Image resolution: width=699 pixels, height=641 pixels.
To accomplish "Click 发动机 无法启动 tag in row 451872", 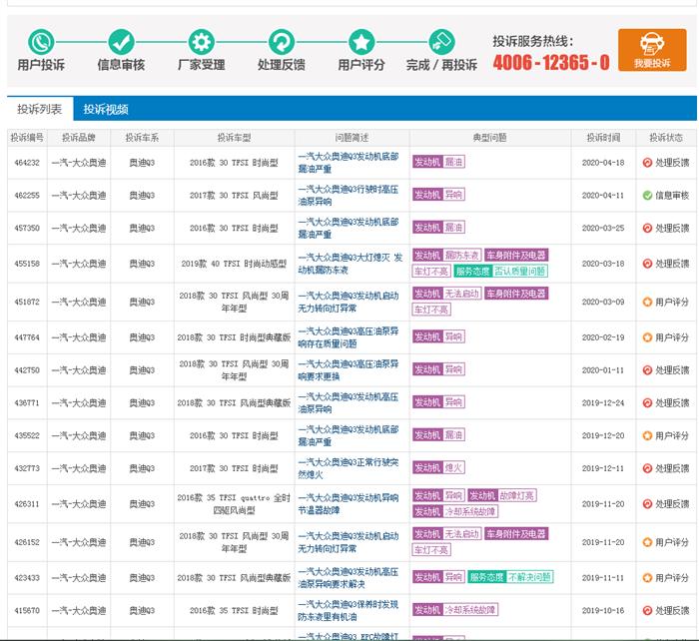I will (447, 294).
